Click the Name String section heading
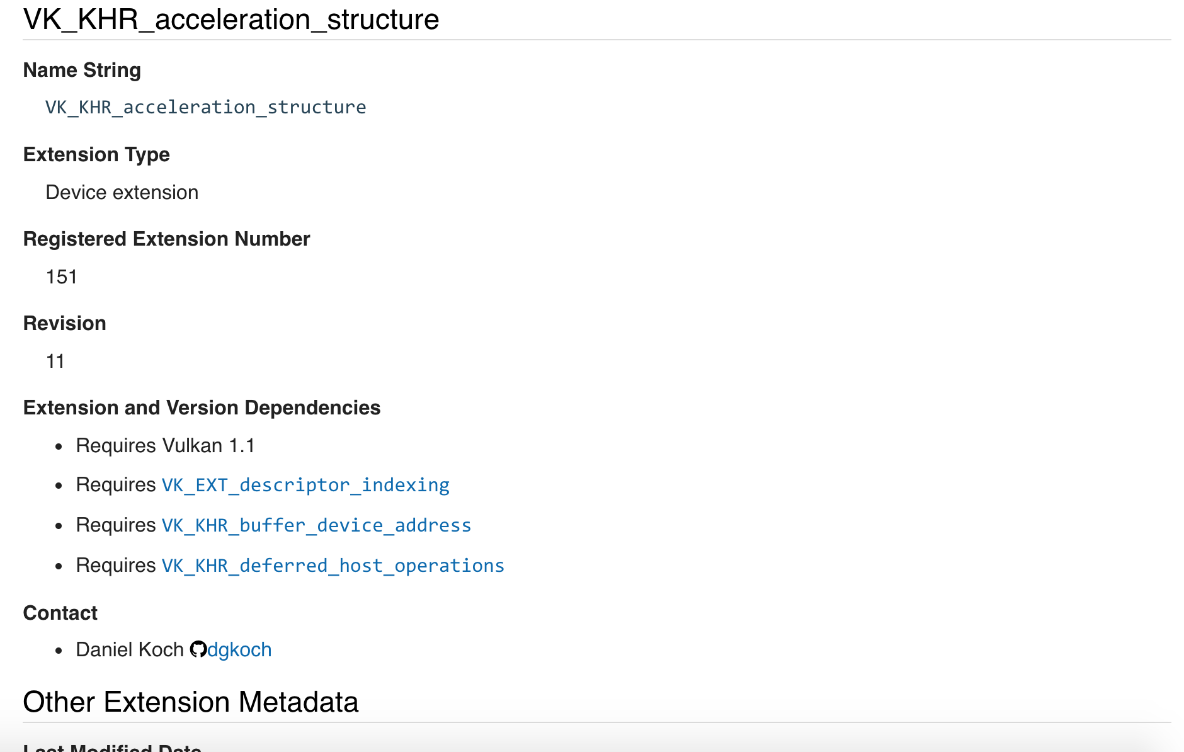Screen dimensions: 1184x752 tap(82, 71)
